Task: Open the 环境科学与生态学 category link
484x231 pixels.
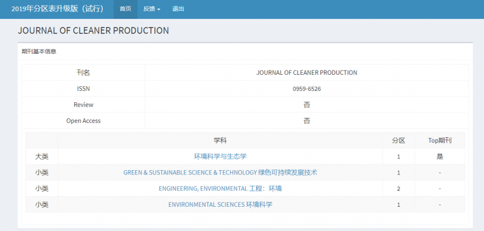Action: coord(220,157)
